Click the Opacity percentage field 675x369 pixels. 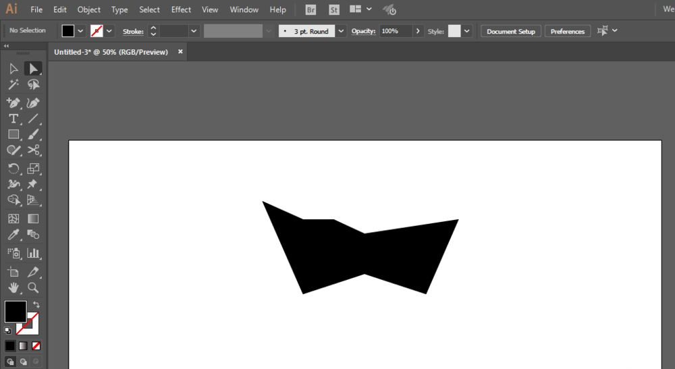(x=395, y=31)
